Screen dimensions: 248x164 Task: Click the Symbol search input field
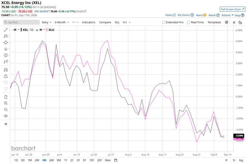pyautogui.click(x=22, y=22)
